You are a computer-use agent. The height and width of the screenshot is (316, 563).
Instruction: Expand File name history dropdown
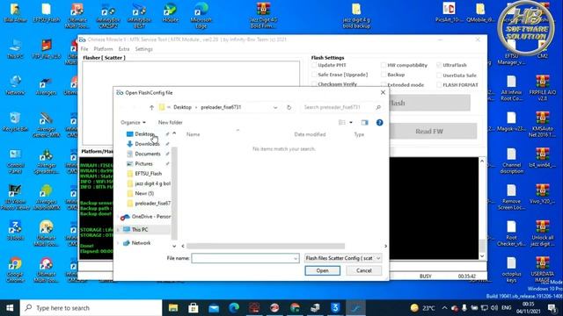point(296,258)
